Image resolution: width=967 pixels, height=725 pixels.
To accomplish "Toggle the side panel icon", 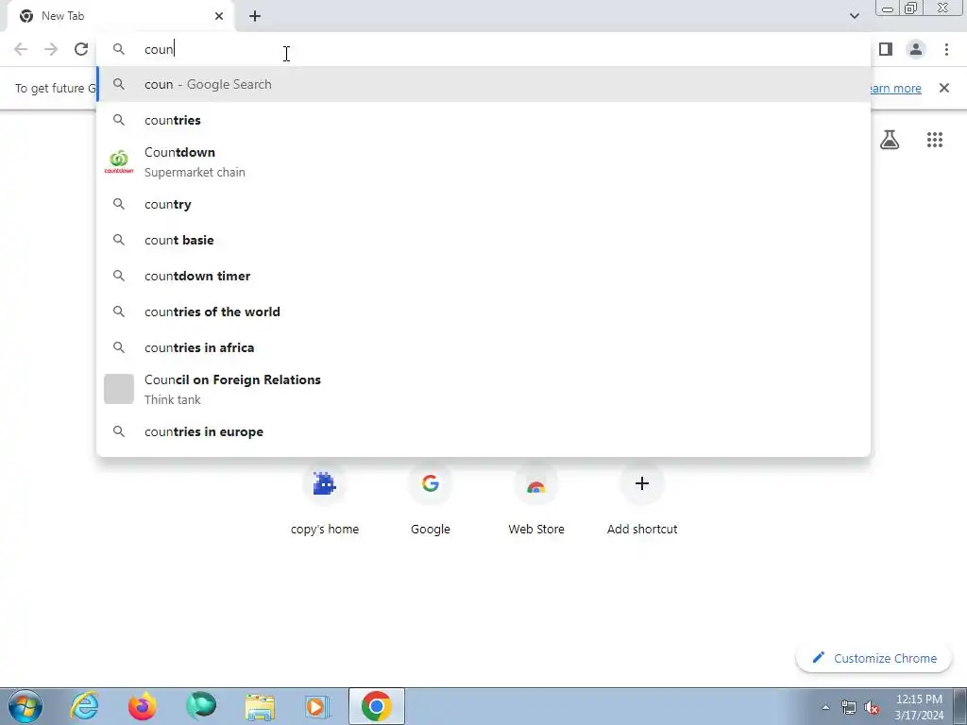I will [x=886, y=49].
